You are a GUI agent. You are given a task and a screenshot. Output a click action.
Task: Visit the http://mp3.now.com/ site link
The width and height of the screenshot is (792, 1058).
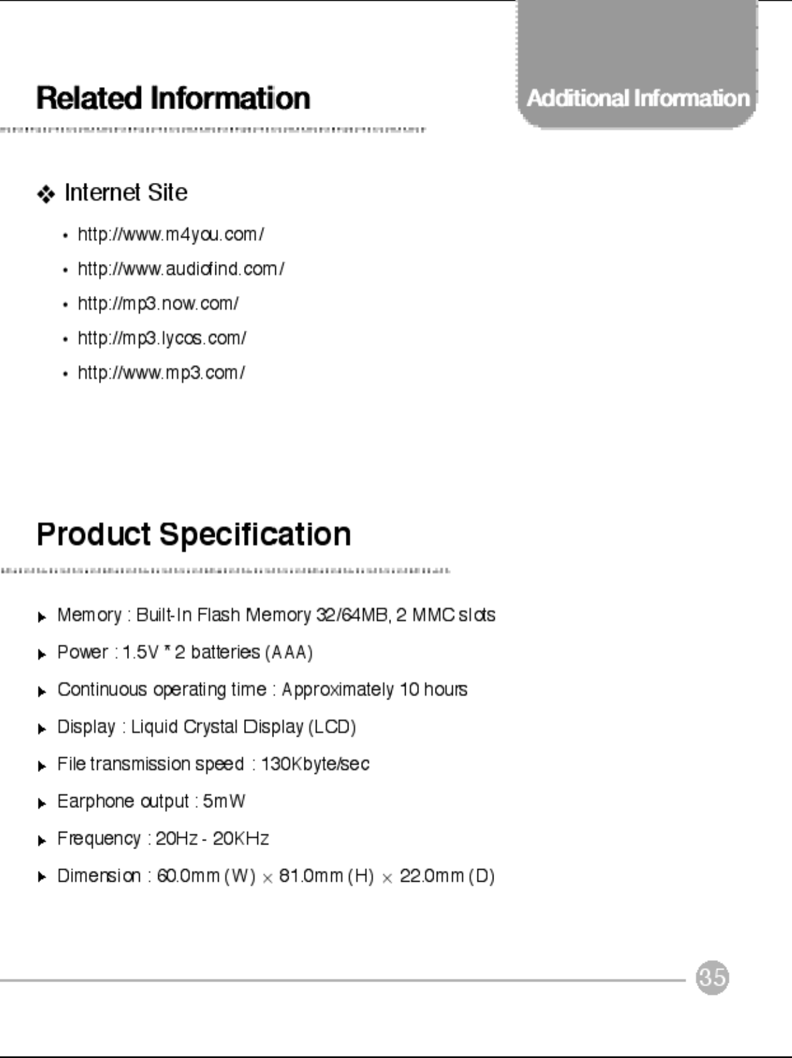pyautogui.click(x=158, y=304)
